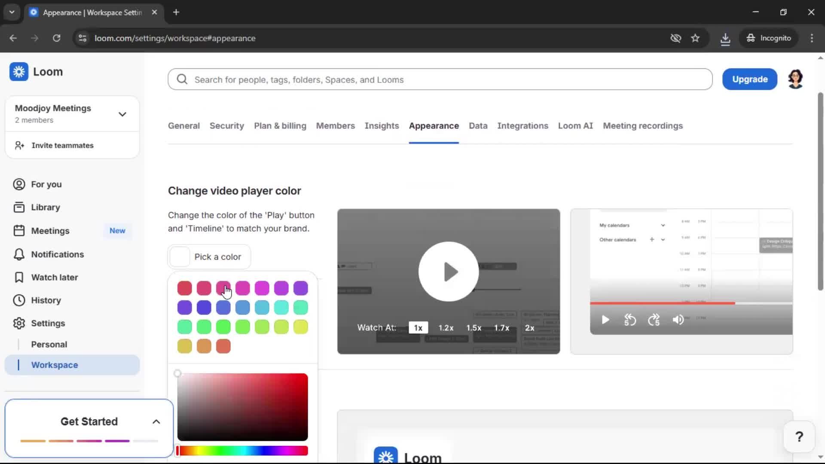825x464 pixels.
Task: Click the Upgrade button
Action: coord(749,79)
